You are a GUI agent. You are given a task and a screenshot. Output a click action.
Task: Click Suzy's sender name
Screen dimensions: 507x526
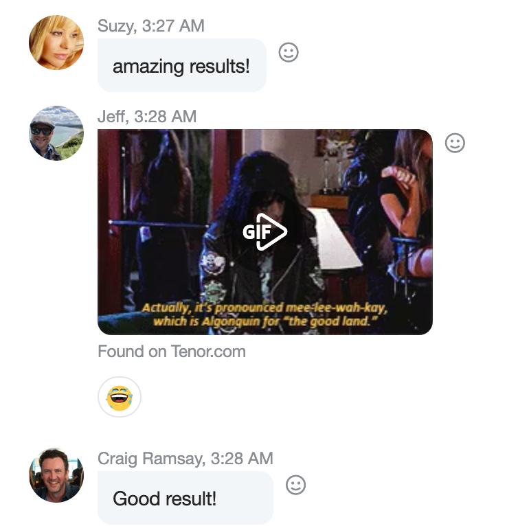(x=116, y=26)
